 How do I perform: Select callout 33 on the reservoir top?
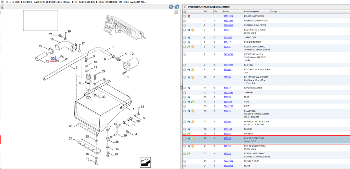coord(104,97)
